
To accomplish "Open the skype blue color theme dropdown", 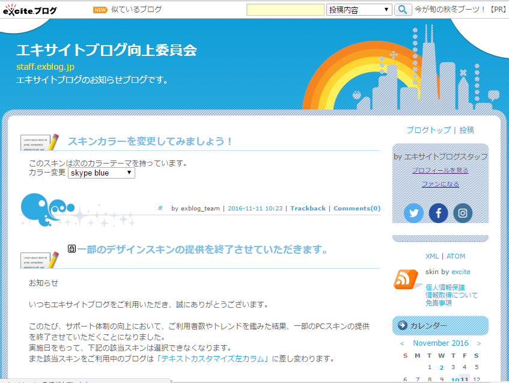I will [102, 173].
